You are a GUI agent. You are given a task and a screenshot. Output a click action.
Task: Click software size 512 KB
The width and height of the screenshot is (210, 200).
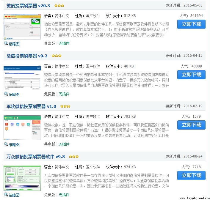130,16
